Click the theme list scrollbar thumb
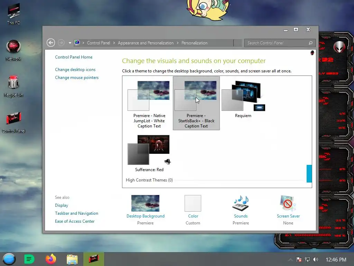The width and height of the screenshot is (354, 266). (x=309, y=174)
